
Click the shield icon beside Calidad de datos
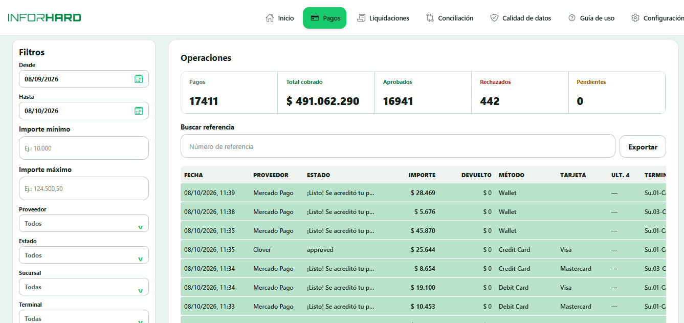(494, 18)
